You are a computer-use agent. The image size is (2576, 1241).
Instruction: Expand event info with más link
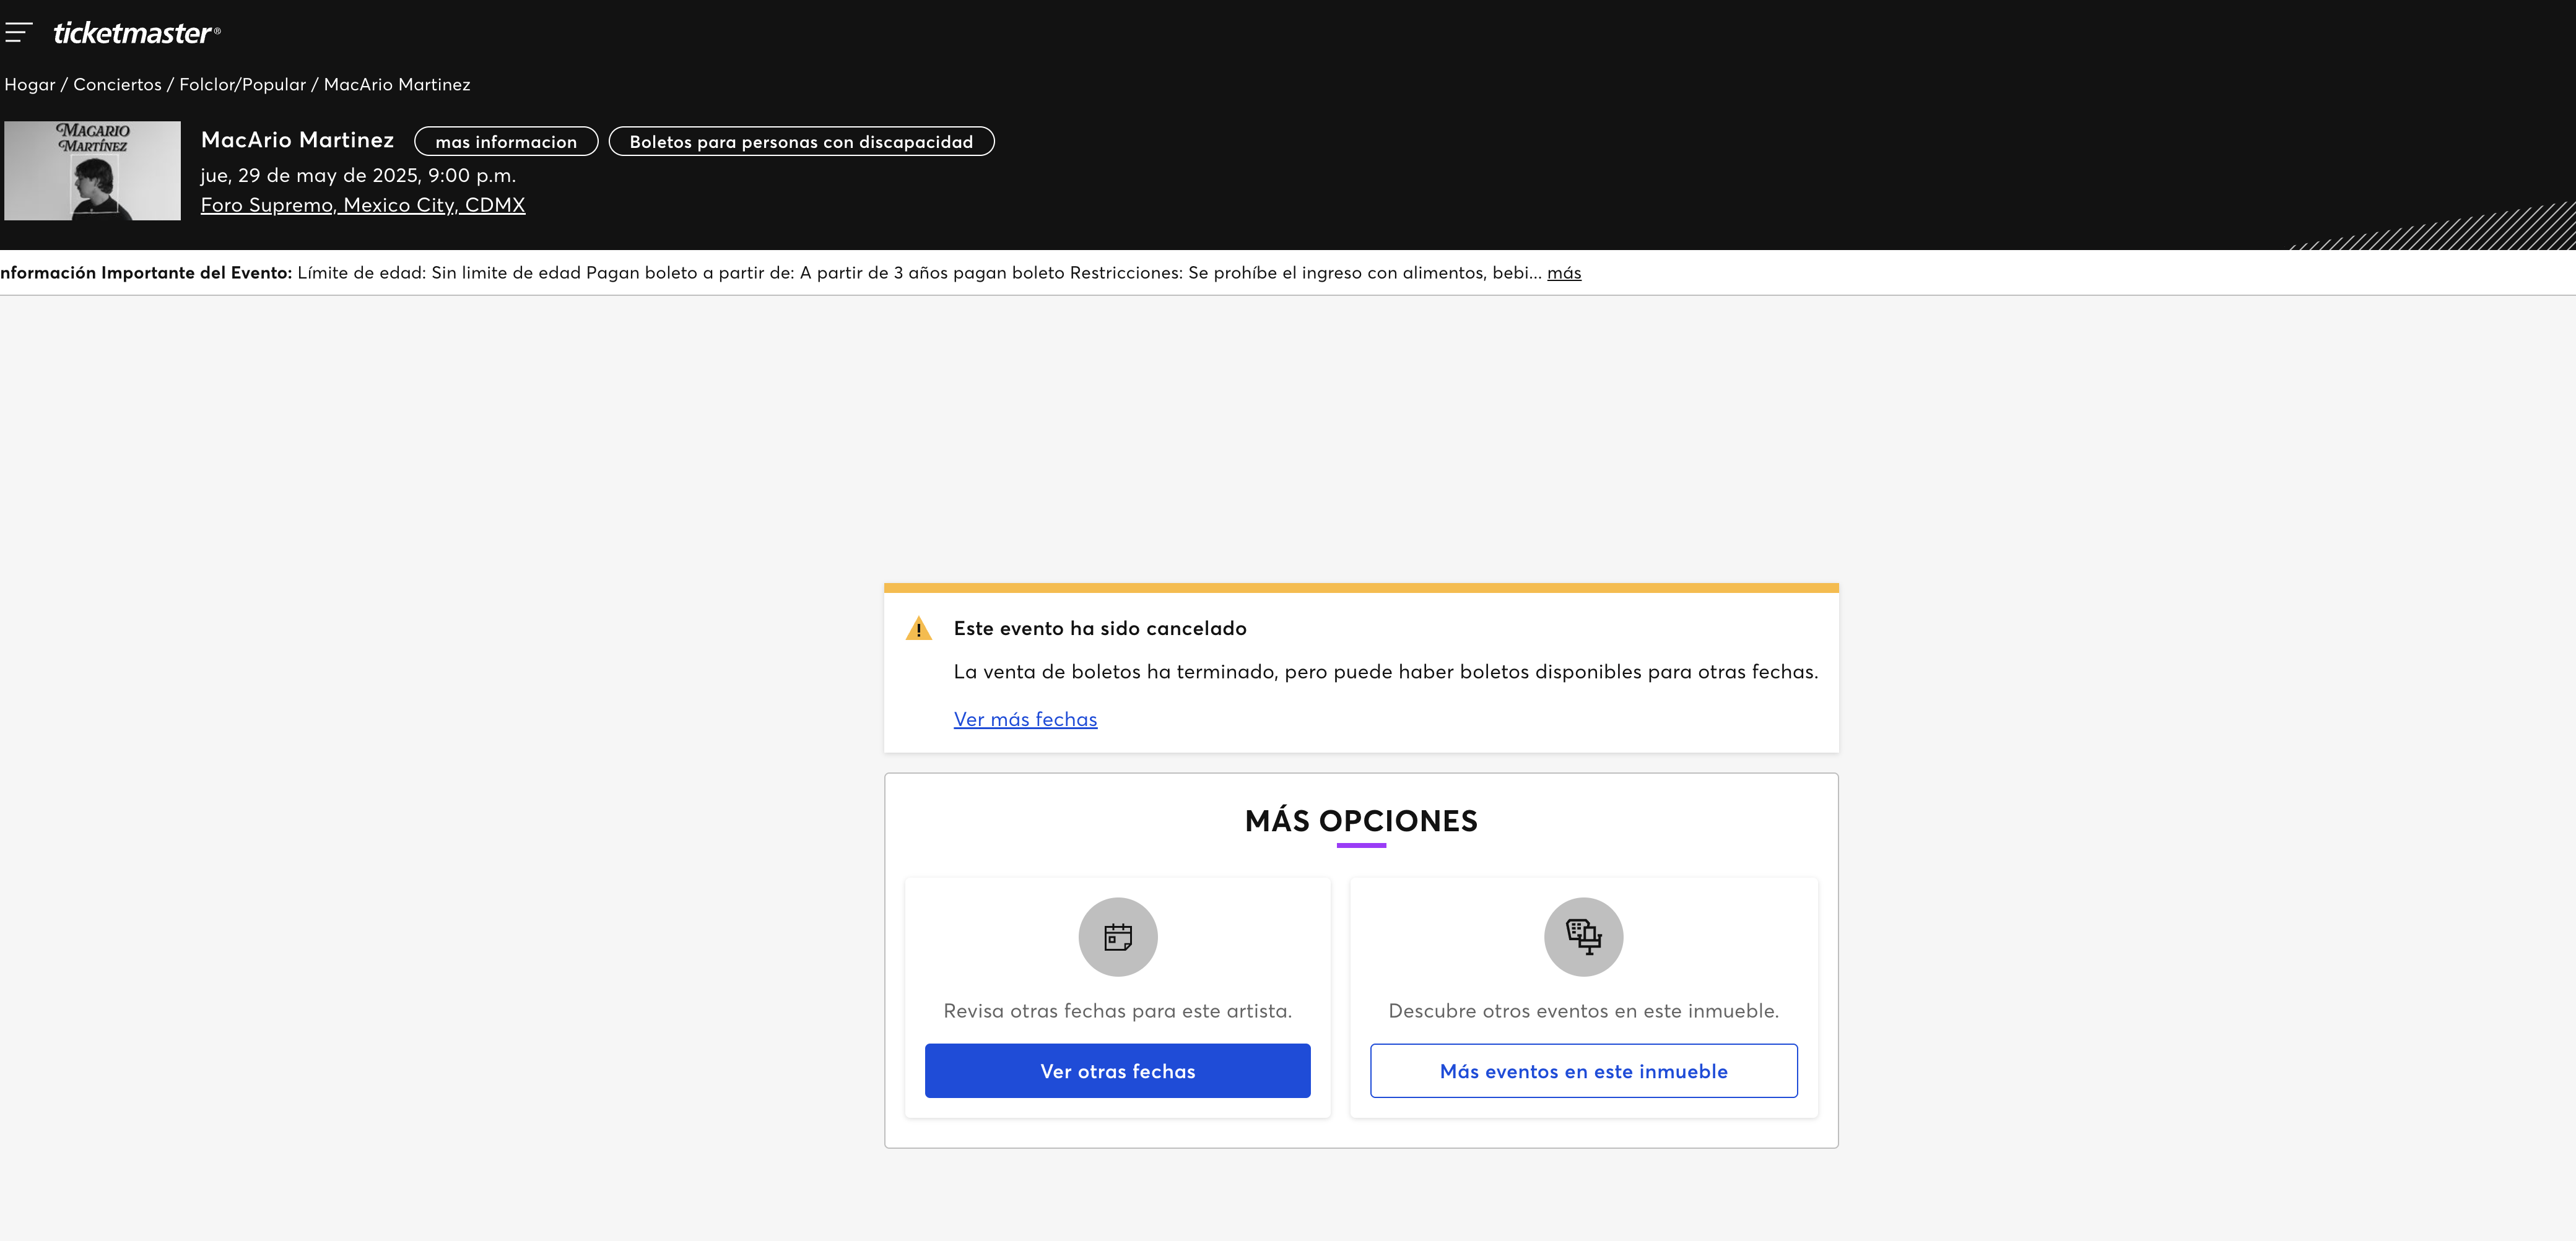pos(1564,273)
